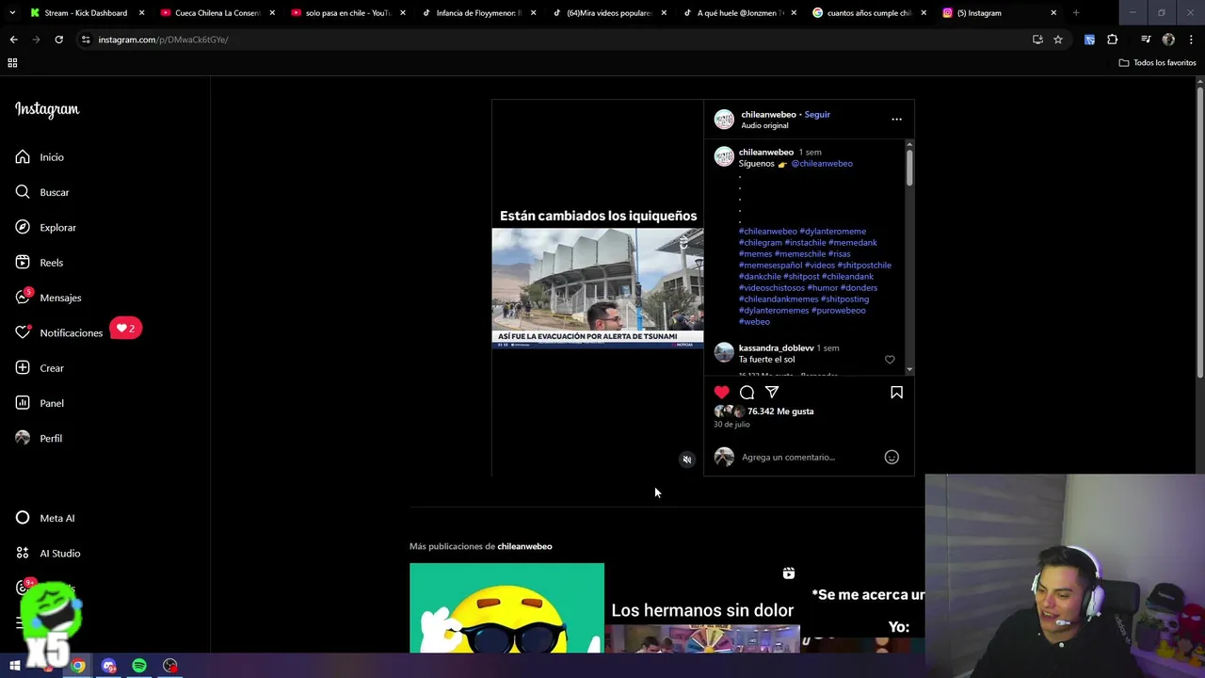The image size is (1205, 678).
Task: Click chileanwebeo in Más publicaciones heading
Action: coord(524,546)
